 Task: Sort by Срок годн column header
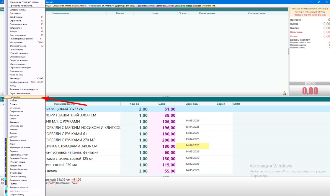click(192, 104)
